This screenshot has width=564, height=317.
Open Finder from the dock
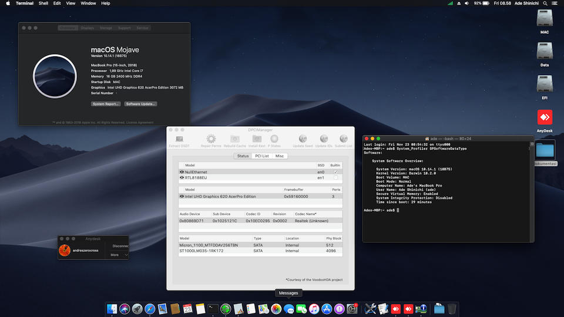pyautogui.click(x=112, y=309)
